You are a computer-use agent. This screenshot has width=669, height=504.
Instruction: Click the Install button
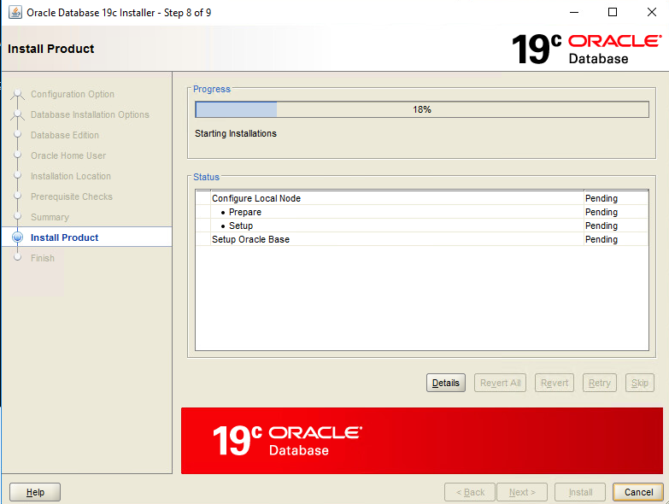580,492
